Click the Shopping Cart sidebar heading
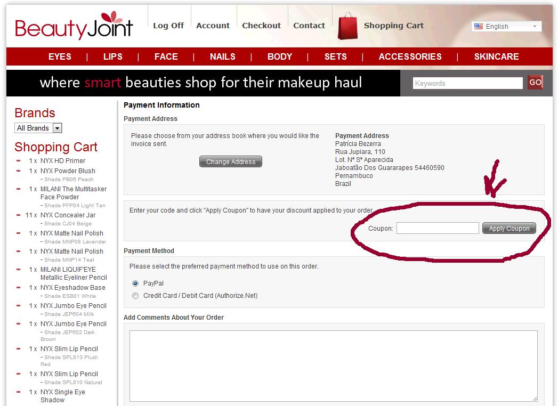The image size is (558, 406). coord(56,147)
